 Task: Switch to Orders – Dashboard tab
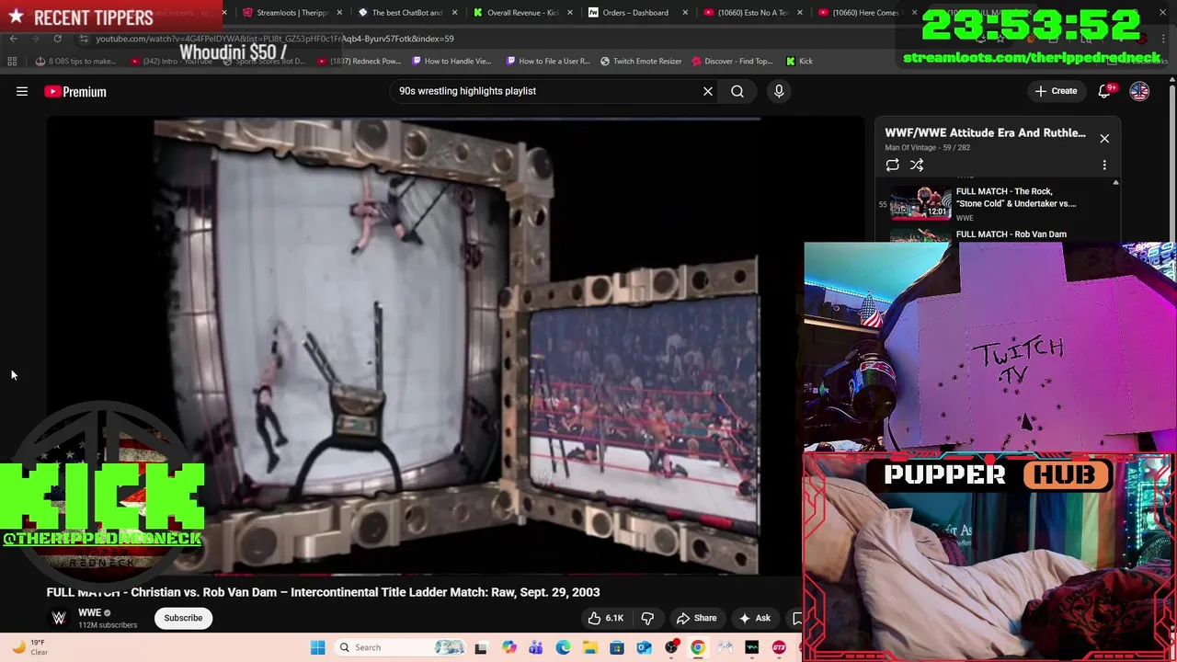(x=635, y=13)
